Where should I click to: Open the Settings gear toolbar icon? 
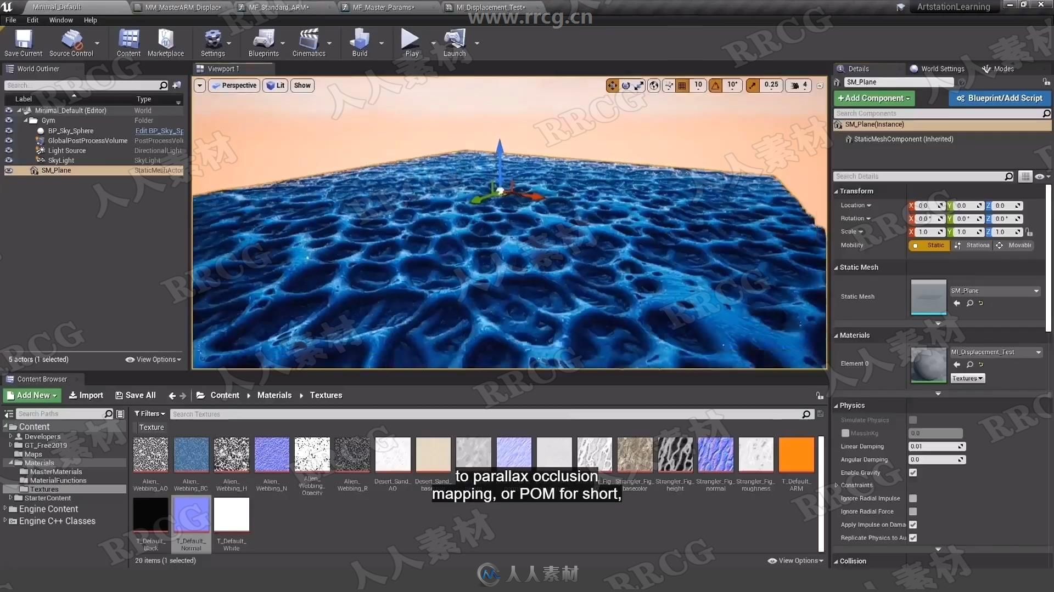212,43
